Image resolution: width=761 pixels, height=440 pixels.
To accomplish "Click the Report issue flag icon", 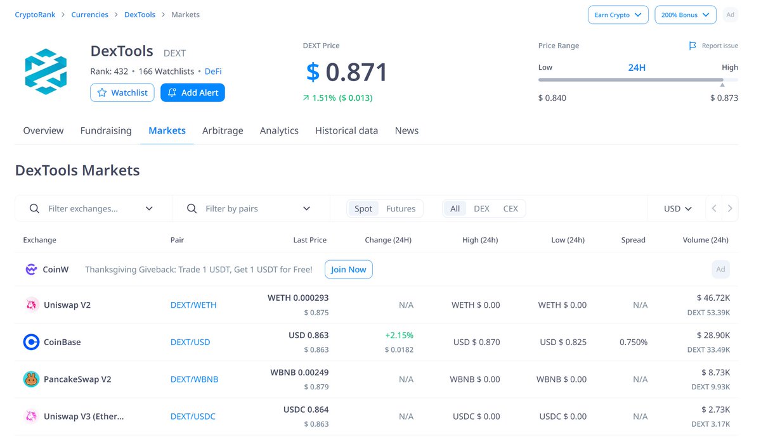I will (x=693, y=46).
